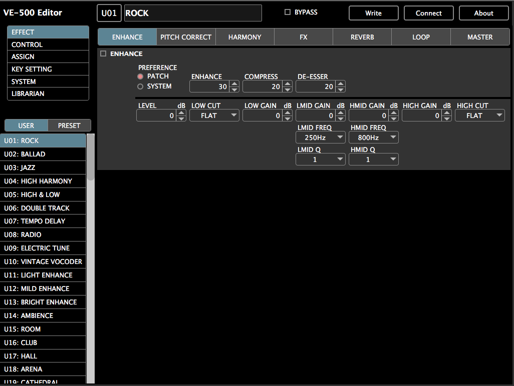This screenshot has height=386, width=514.
Task: Click the Connect button
Action: click(428, 13)
